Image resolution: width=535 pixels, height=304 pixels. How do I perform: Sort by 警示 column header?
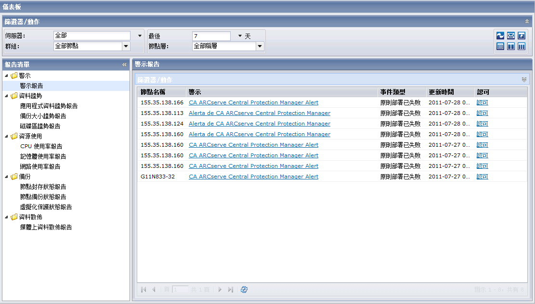[x=282, y=92]
